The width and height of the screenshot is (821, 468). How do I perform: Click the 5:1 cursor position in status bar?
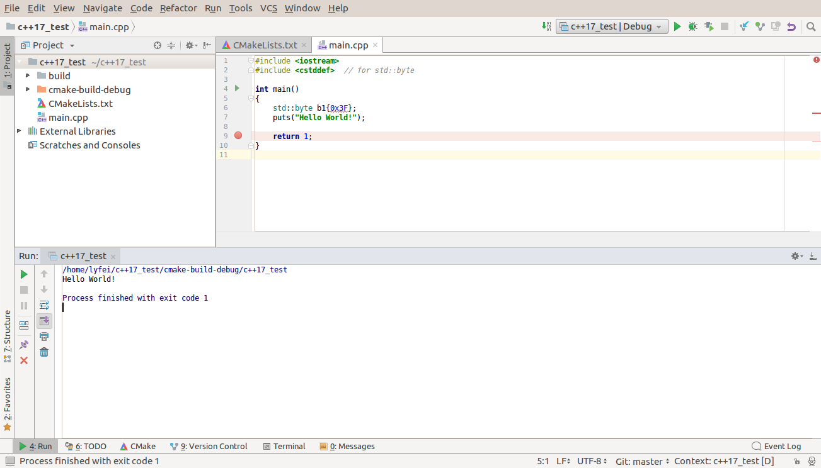pyautogui.click(x=543, y=461)
